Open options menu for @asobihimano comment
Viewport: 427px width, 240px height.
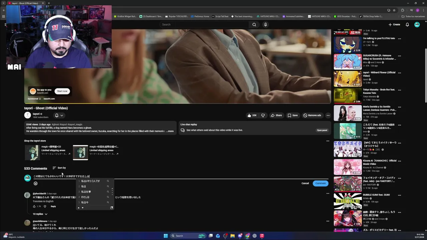(328, 221)
